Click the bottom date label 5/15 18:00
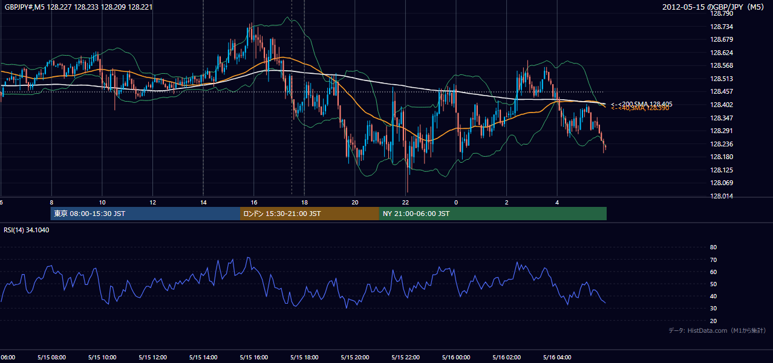 304,358
